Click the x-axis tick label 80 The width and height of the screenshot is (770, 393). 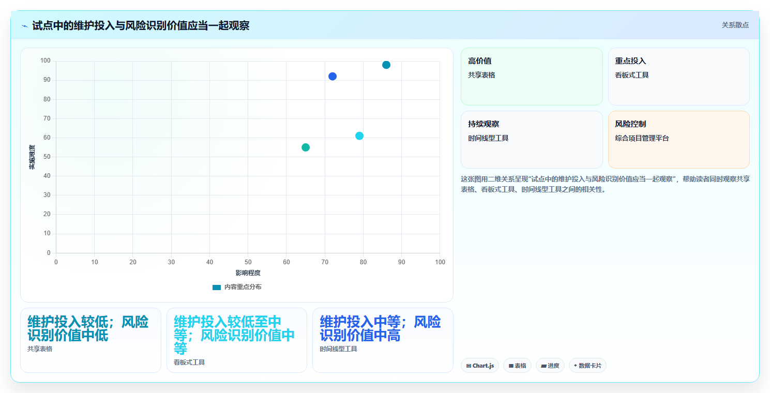(363, 262)
